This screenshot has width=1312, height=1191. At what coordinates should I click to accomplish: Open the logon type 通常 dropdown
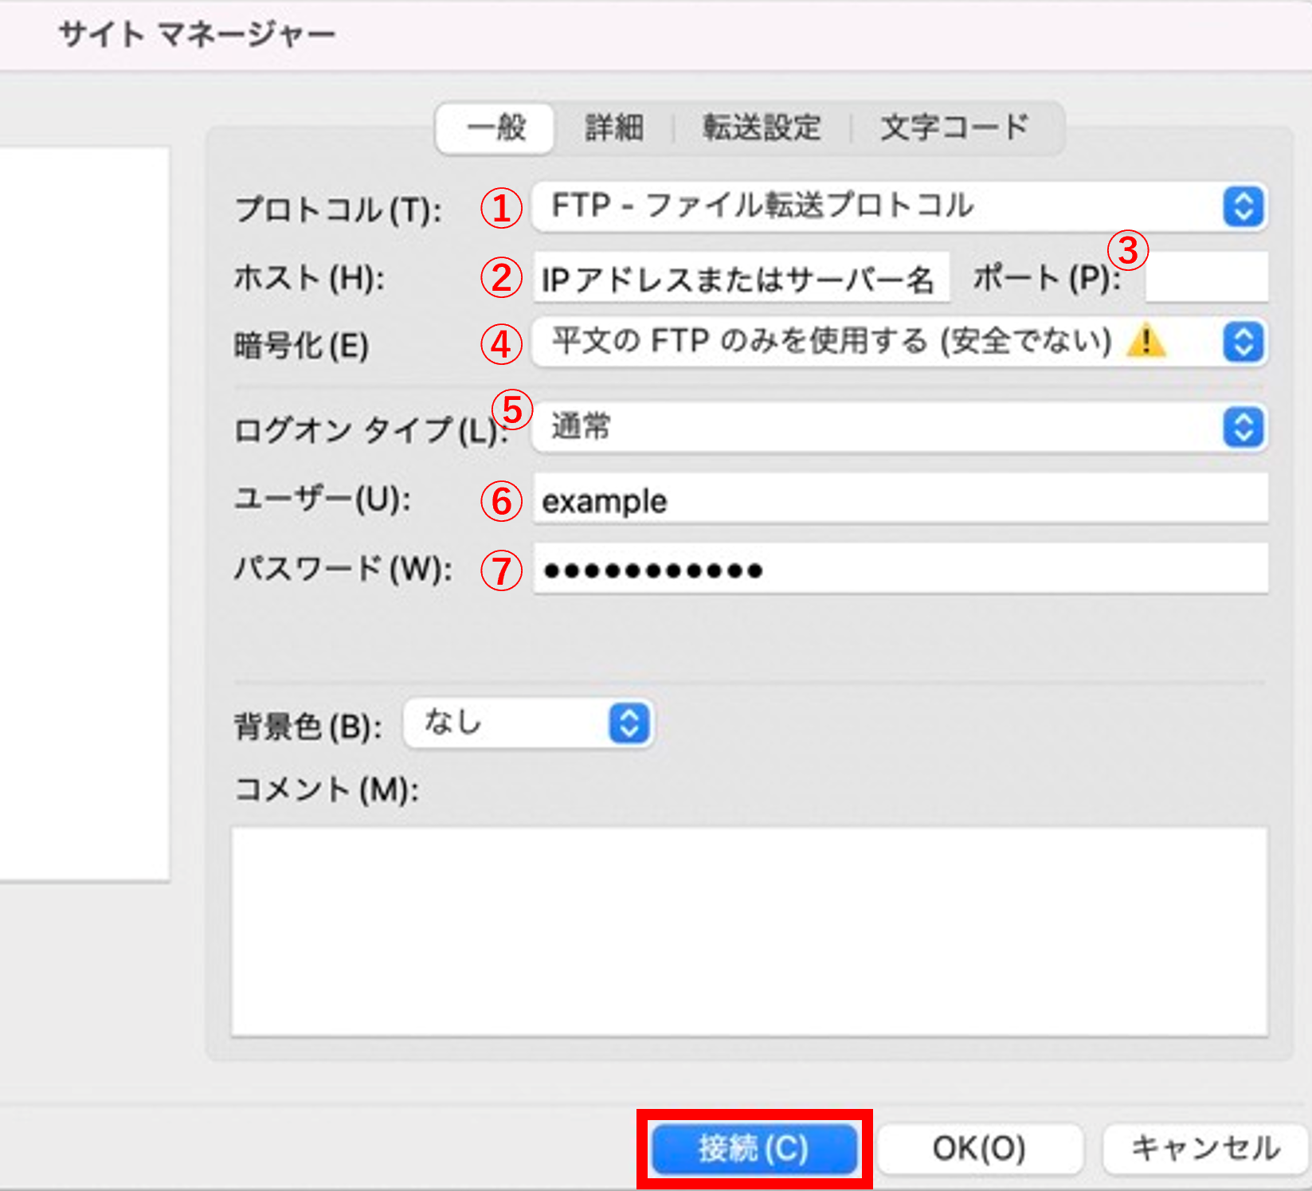pos(876,428)
